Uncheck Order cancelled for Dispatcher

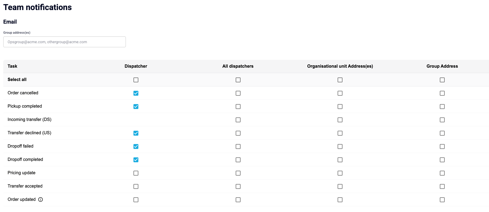(136, 93)
